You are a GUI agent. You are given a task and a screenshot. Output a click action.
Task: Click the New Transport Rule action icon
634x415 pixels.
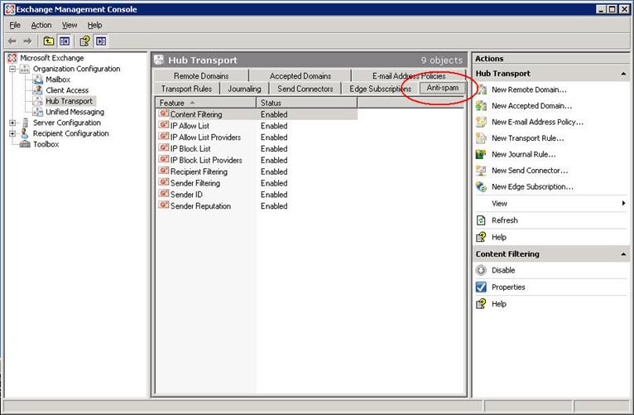pyautogui.click(x=481, y=138)
